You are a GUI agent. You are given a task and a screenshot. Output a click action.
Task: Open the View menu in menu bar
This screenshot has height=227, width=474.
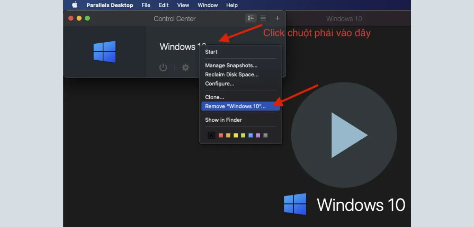[183, 5]
